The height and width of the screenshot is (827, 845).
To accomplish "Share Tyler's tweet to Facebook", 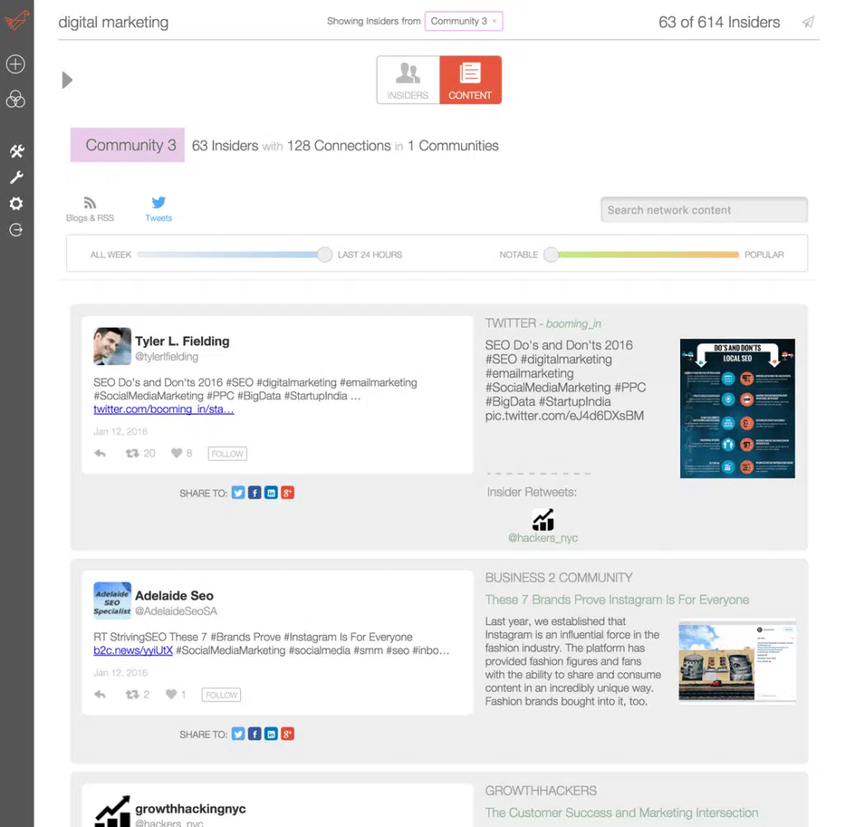I will click(254, 493).
